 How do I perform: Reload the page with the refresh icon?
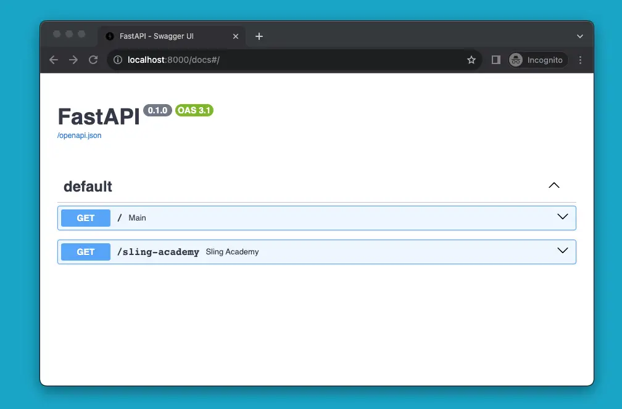(x=93, y=60)
